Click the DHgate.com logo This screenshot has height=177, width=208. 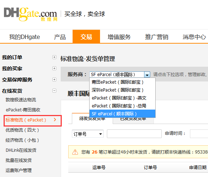point(30,14)
